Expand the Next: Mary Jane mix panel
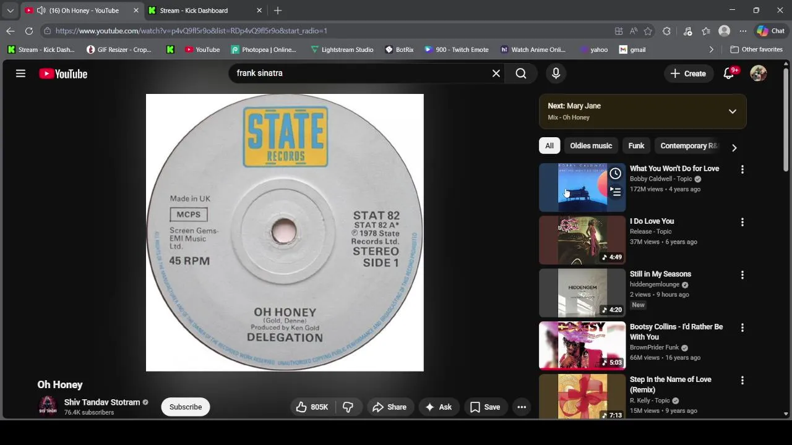Image resolution: width=792 pixels, height=445 pixels. click(733, 111)
